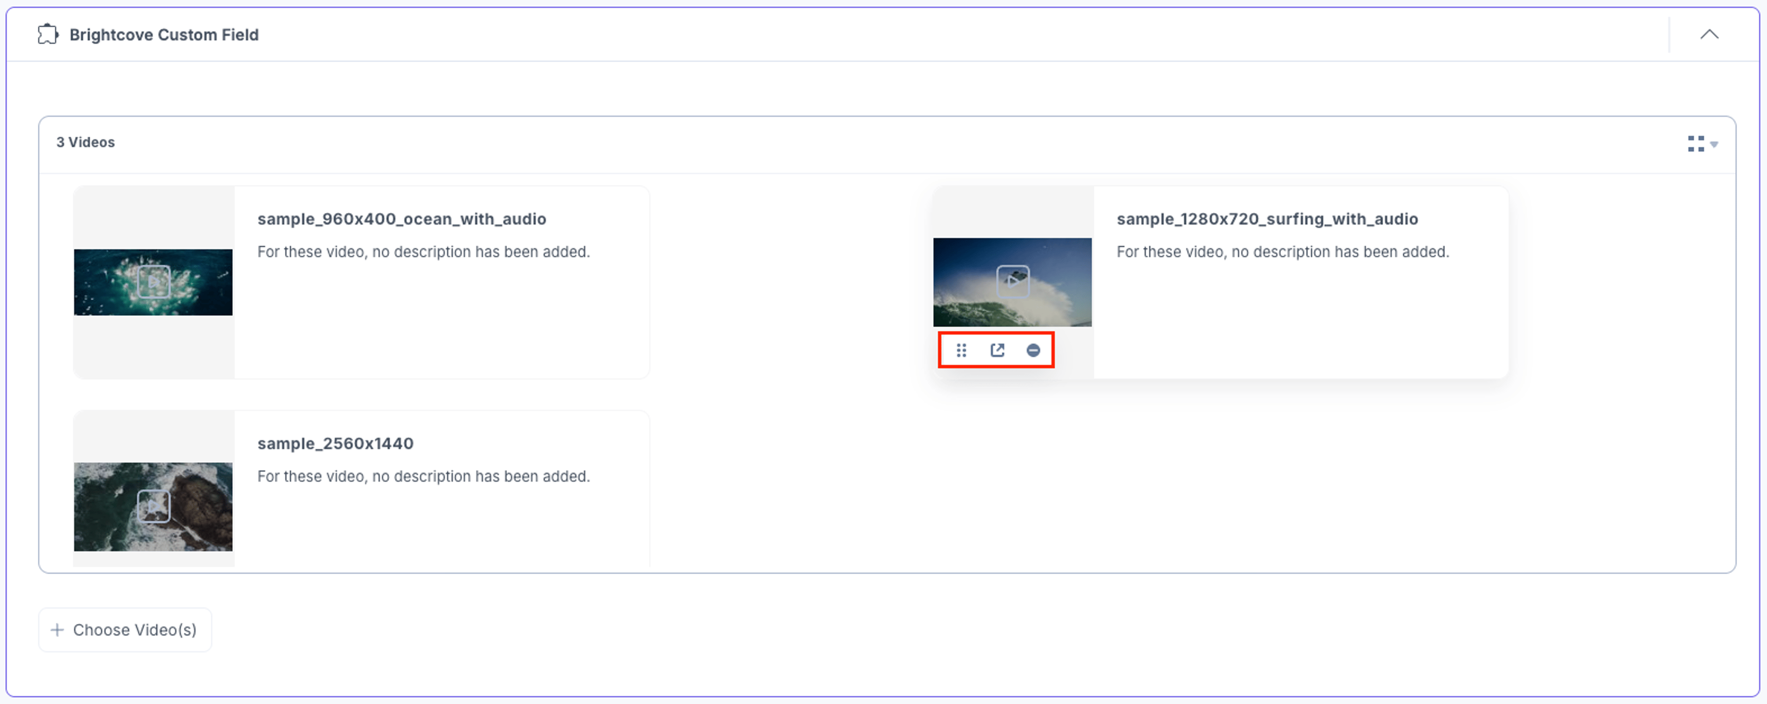1767x704 pixels.
Task: Click the drag handle on surfing video card
Action: tap(961, 351)
